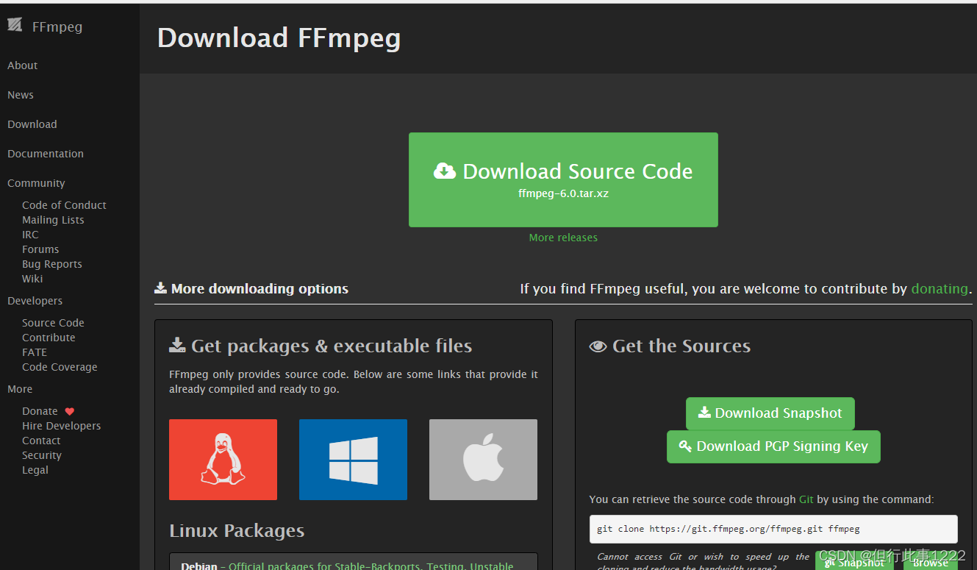Open Developers section in the sidebar

pos(35,301)
